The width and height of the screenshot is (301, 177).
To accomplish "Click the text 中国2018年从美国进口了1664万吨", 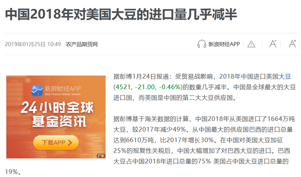I will [245, 119].
